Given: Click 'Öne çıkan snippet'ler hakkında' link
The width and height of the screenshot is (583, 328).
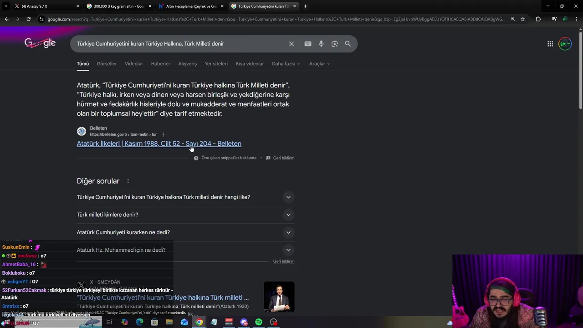Looking at the screenshot, I should coord(229,158).
